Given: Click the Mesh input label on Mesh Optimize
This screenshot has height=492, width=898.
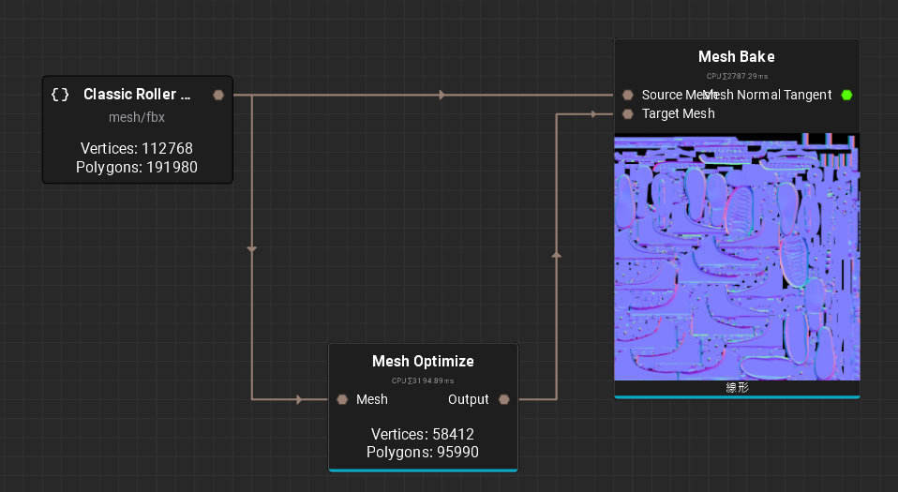Looking at the screenshot, I should [372, 400].
